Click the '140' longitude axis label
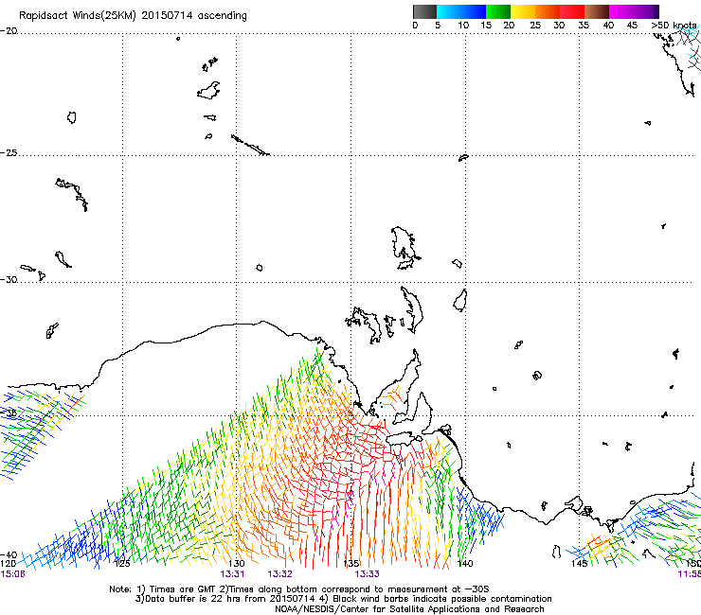The width and height of the screenshot is (701, 615). 465,564
